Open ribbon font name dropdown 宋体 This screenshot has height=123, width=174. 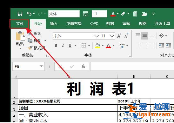97,36
